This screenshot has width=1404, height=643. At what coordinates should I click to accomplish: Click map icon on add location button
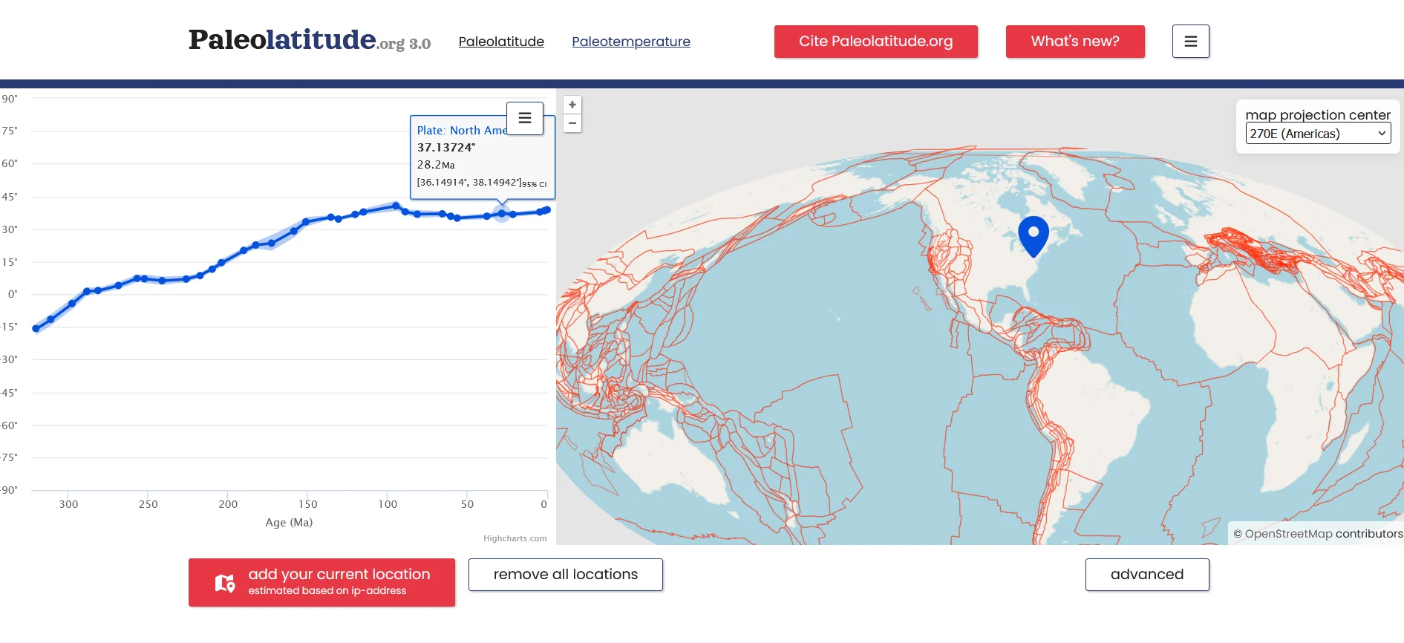tap(225, 583)
